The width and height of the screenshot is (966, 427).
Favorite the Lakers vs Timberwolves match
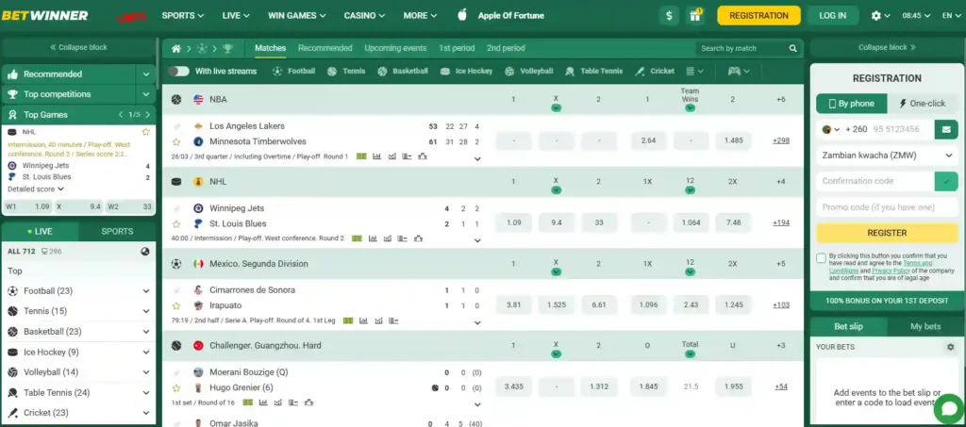coord(176,141)
